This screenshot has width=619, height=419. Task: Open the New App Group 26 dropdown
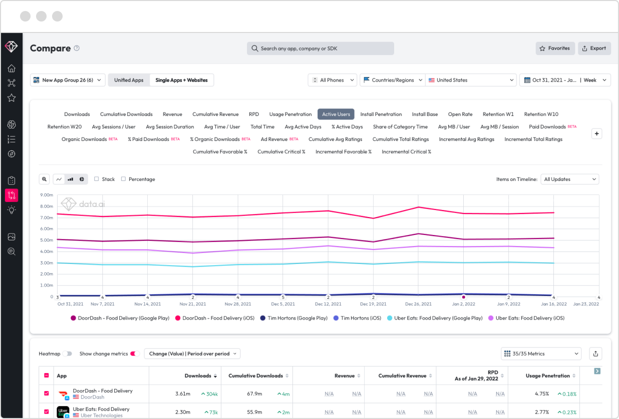[68, 80]
